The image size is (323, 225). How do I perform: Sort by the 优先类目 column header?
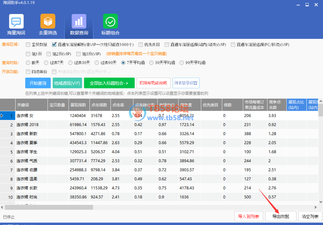point(211,105)
